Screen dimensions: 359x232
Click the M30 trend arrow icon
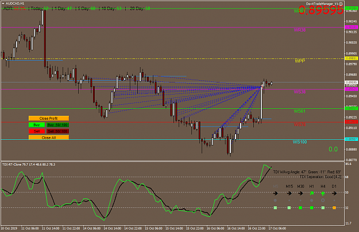[300, 194]
